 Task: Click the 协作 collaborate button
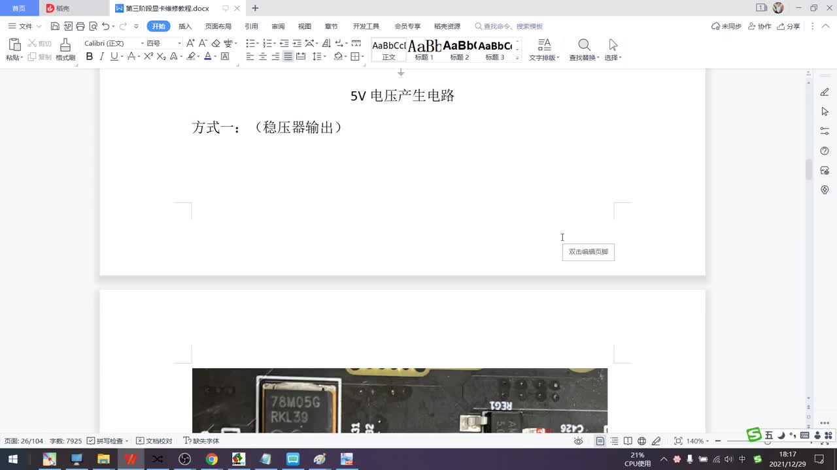coord(760,26)
